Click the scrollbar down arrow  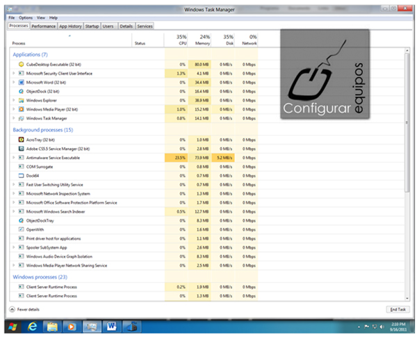[x=407, y=298]
